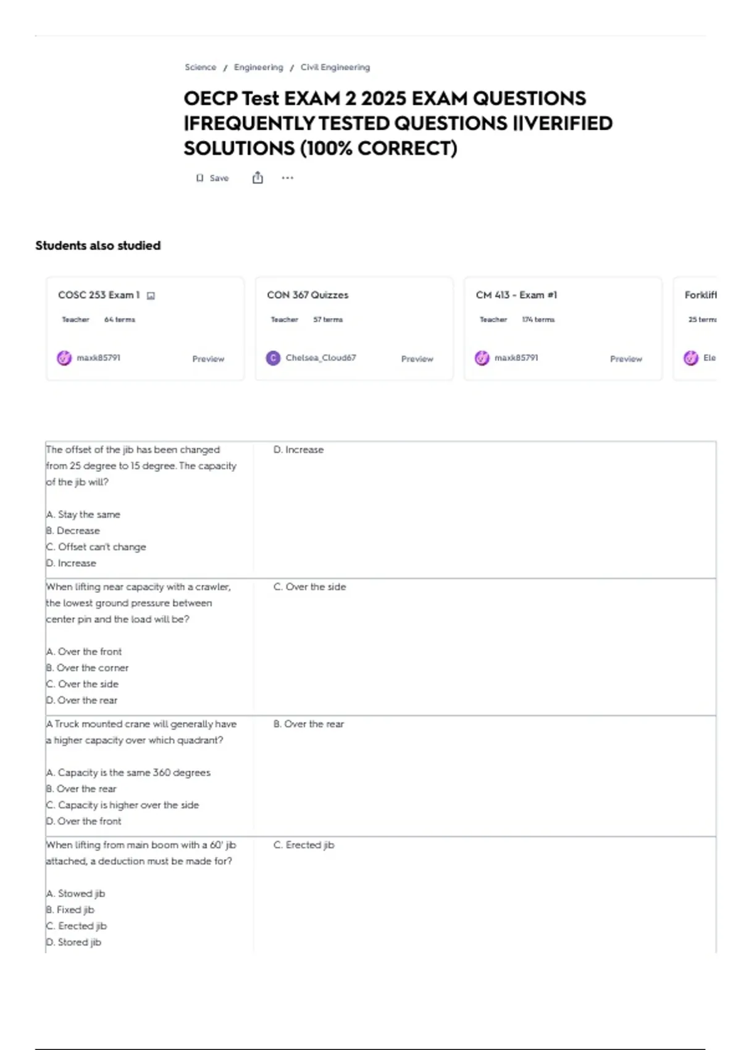Click the Chelsea_Cloud67 avatar icon
This screenshot has height=1050, width=741.
273,358
